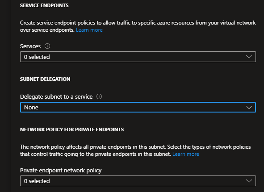Follow Learn more link about network policy
The image size is (264, 192).
point(186,154)
